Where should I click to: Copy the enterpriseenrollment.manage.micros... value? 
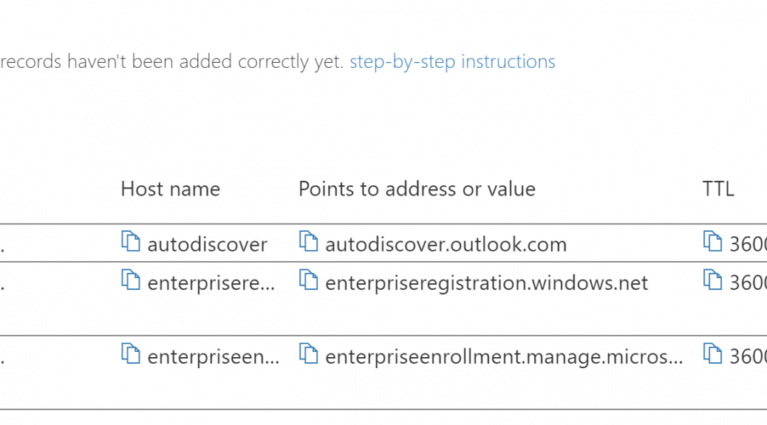coord(308,353)
